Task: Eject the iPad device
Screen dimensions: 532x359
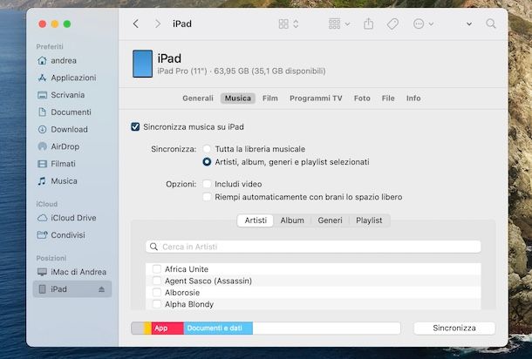Action: pos(101,289)
